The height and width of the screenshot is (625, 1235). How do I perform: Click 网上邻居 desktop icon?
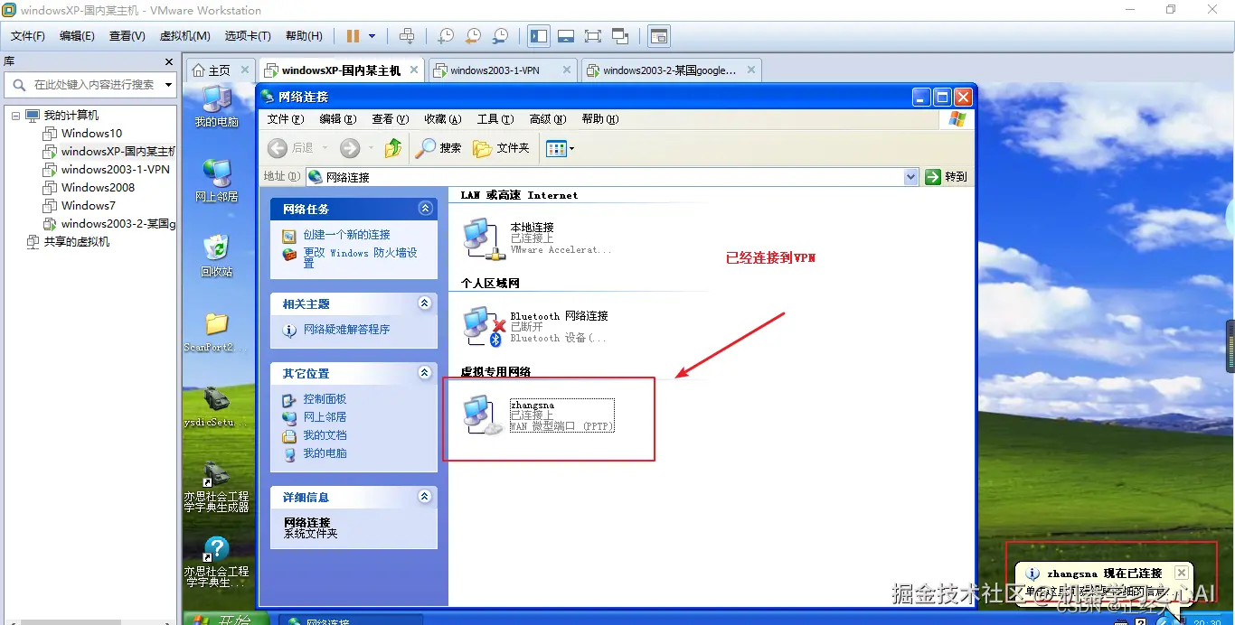[x=217, y=181]
